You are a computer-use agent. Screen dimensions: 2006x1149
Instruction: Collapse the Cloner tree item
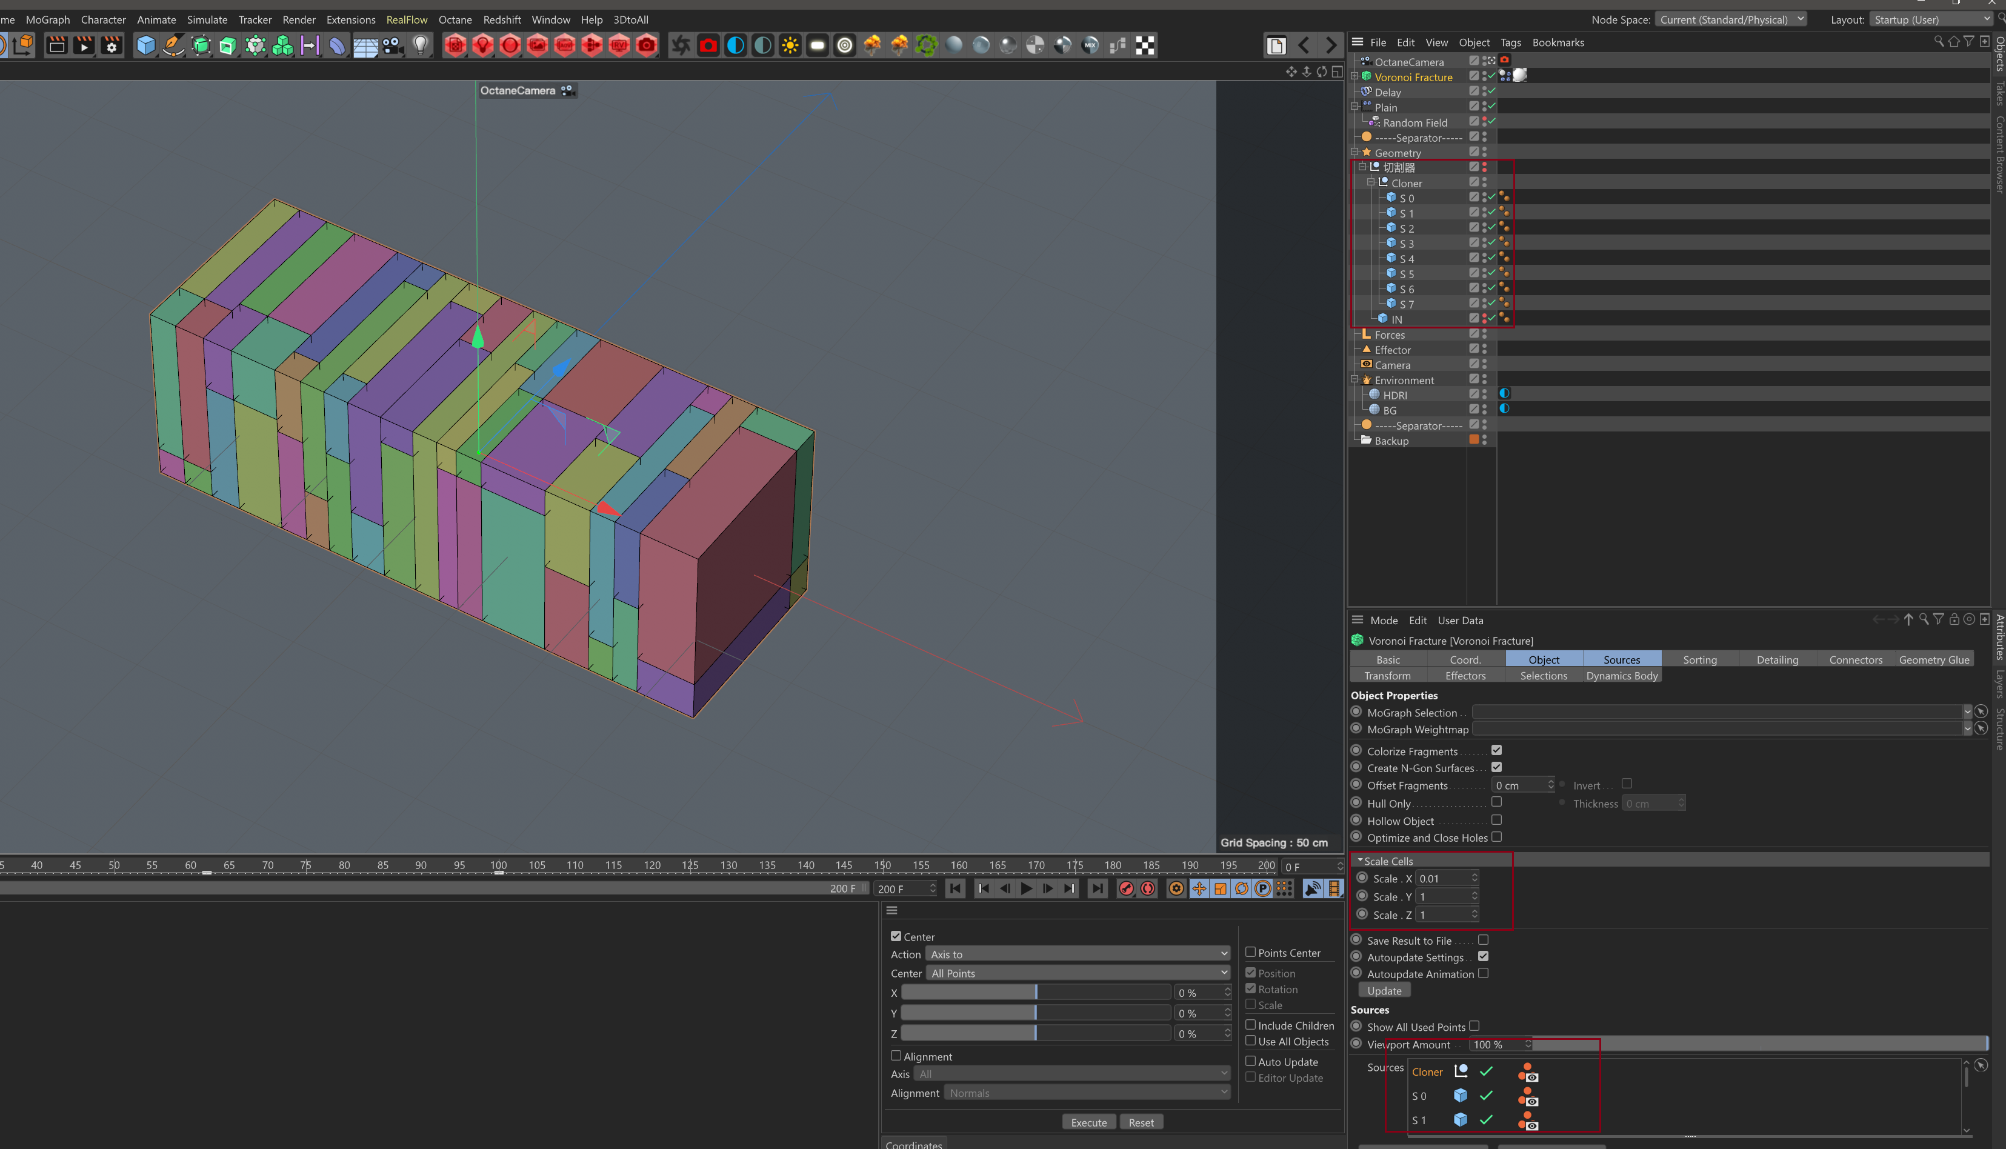pyautogui.click(x=1371, y=182)
